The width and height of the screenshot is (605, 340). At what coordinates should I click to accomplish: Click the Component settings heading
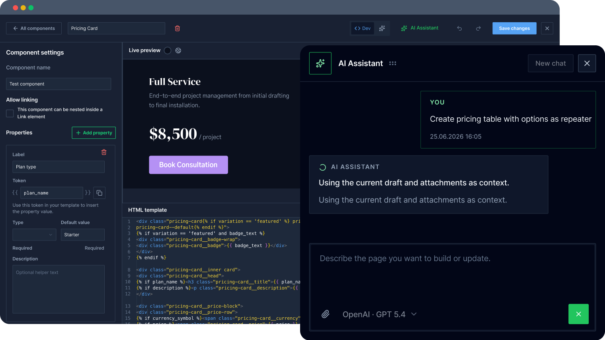(x=35, y=52)
